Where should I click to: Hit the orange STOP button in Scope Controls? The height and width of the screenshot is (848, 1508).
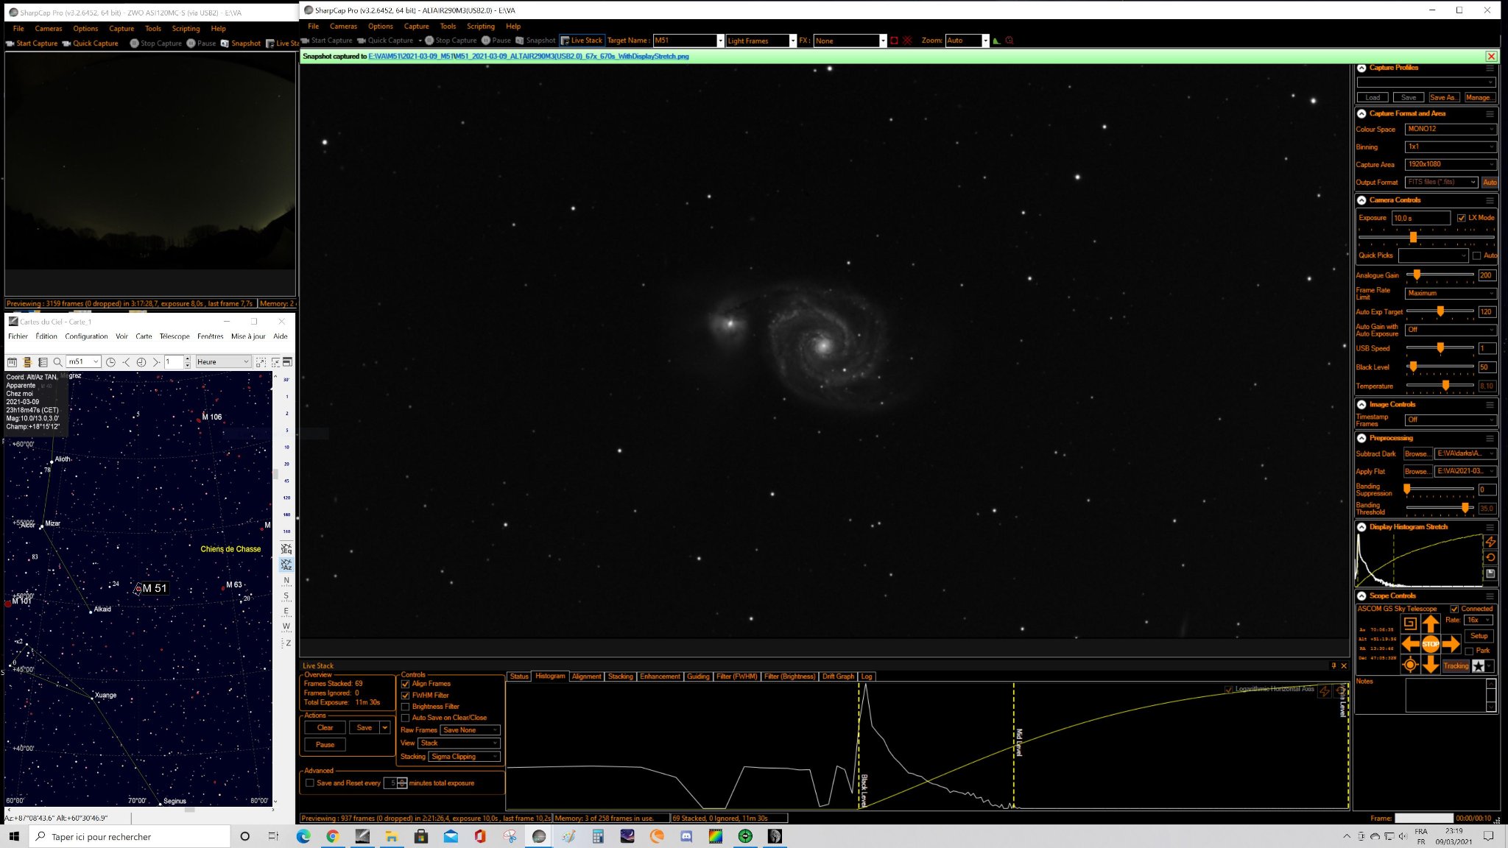tap(1430, 644)
